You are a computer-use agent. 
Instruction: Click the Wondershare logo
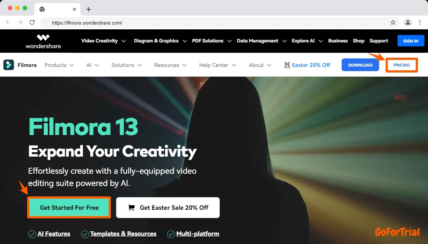tap(43, 41)
